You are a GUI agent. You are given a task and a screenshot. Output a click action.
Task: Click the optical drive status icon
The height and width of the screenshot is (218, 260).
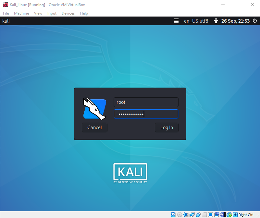point(180,214)
